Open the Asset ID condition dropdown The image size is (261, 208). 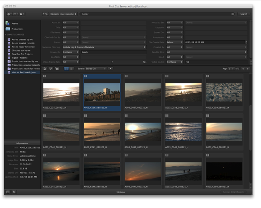click(71, 22)
